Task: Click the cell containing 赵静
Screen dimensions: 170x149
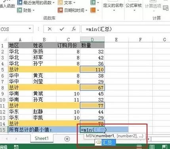Action: (44, 112)
